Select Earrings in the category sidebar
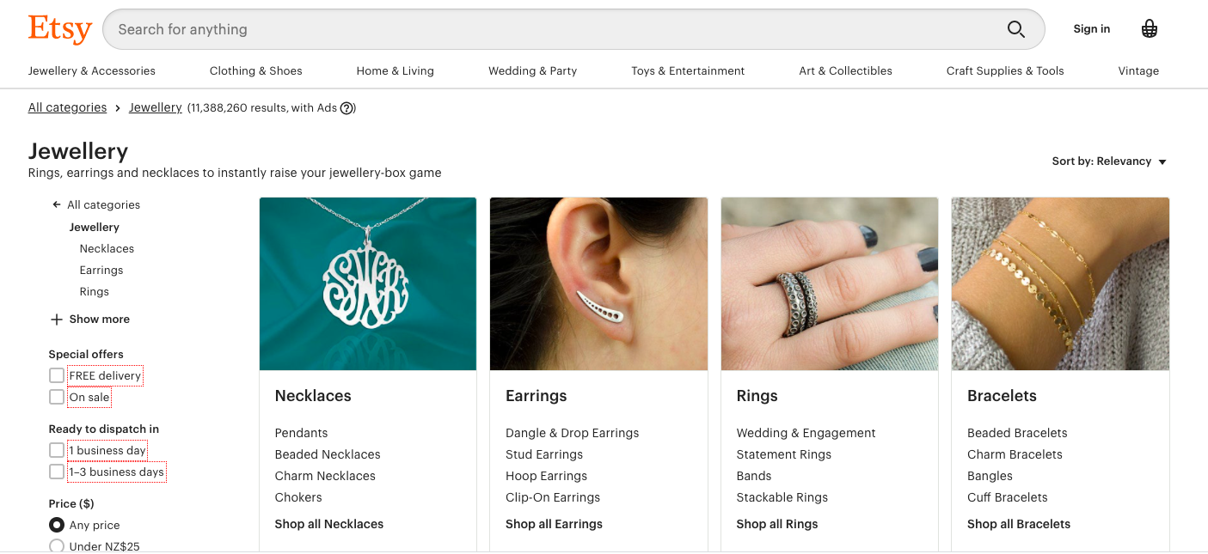This screenshot has height=554, width=1208. click(101, 271)
